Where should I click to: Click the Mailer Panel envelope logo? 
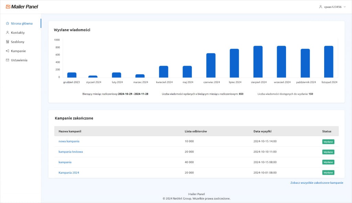tap(8, 6)
